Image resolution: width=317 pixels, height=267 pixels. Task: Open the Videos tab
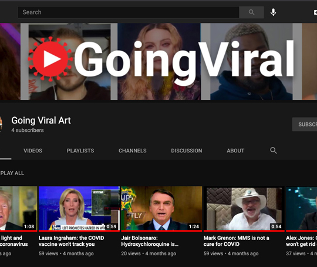[x=33, y=151]
